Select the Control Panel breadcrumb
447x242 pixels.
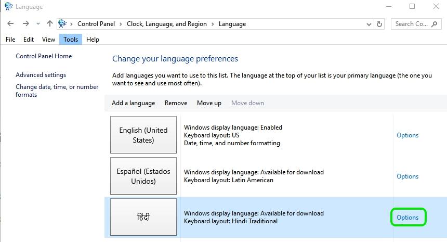96,24
